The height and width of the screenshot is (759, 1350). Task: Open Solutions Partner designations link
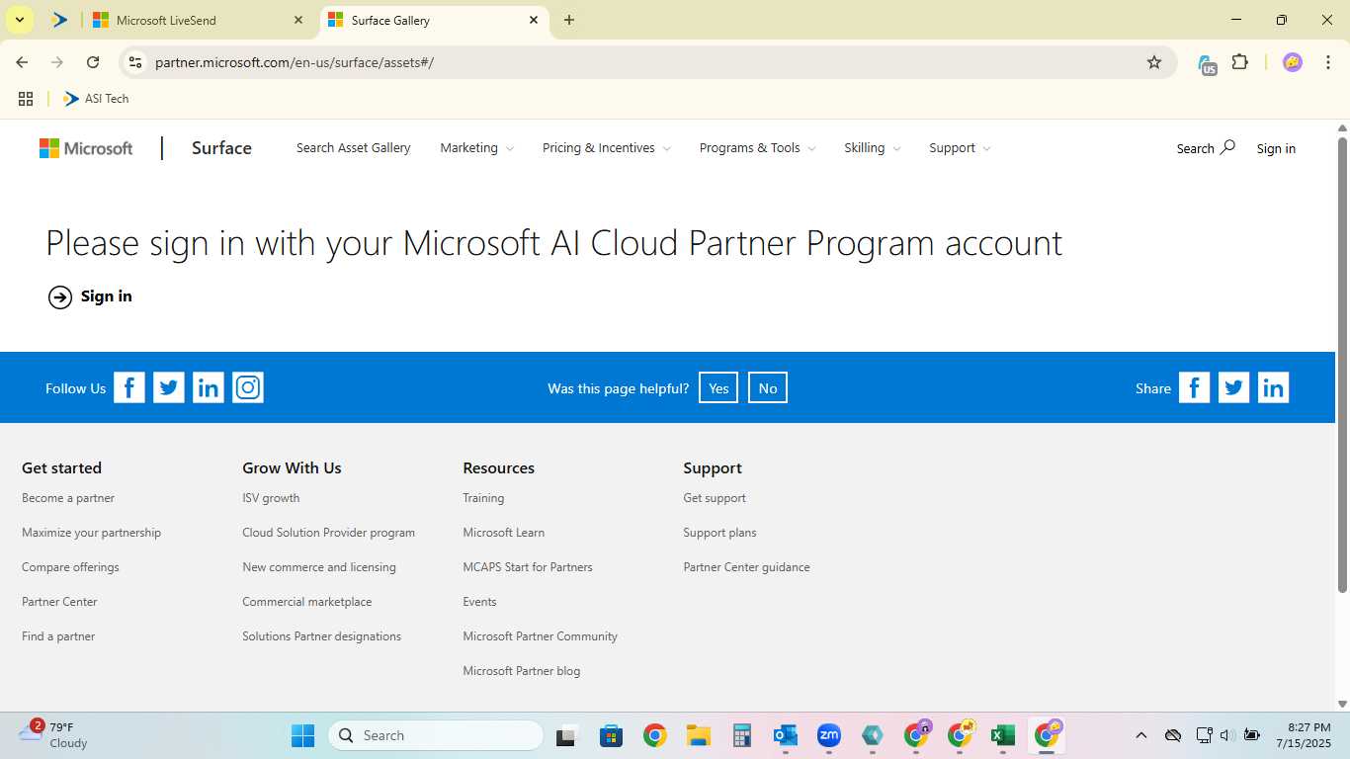coord(321,636)
